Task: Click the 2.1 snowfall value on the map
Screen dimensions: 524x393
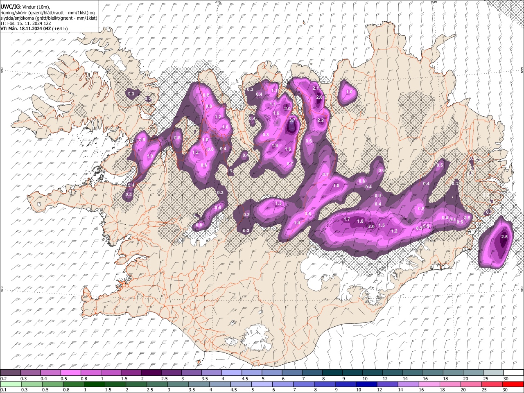Action: (x=316, y=88)
